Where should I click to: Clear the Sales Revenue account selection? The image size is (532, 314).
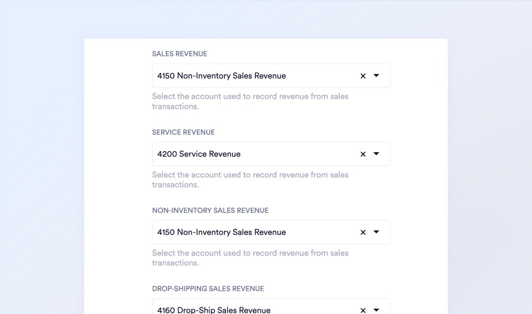pyautogui.click(x=363, y=76)
